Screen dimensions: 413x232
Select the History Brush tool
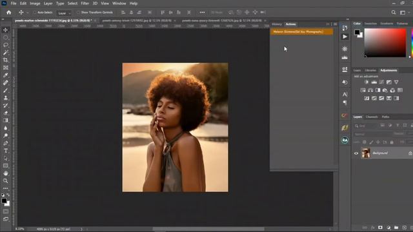5,105
